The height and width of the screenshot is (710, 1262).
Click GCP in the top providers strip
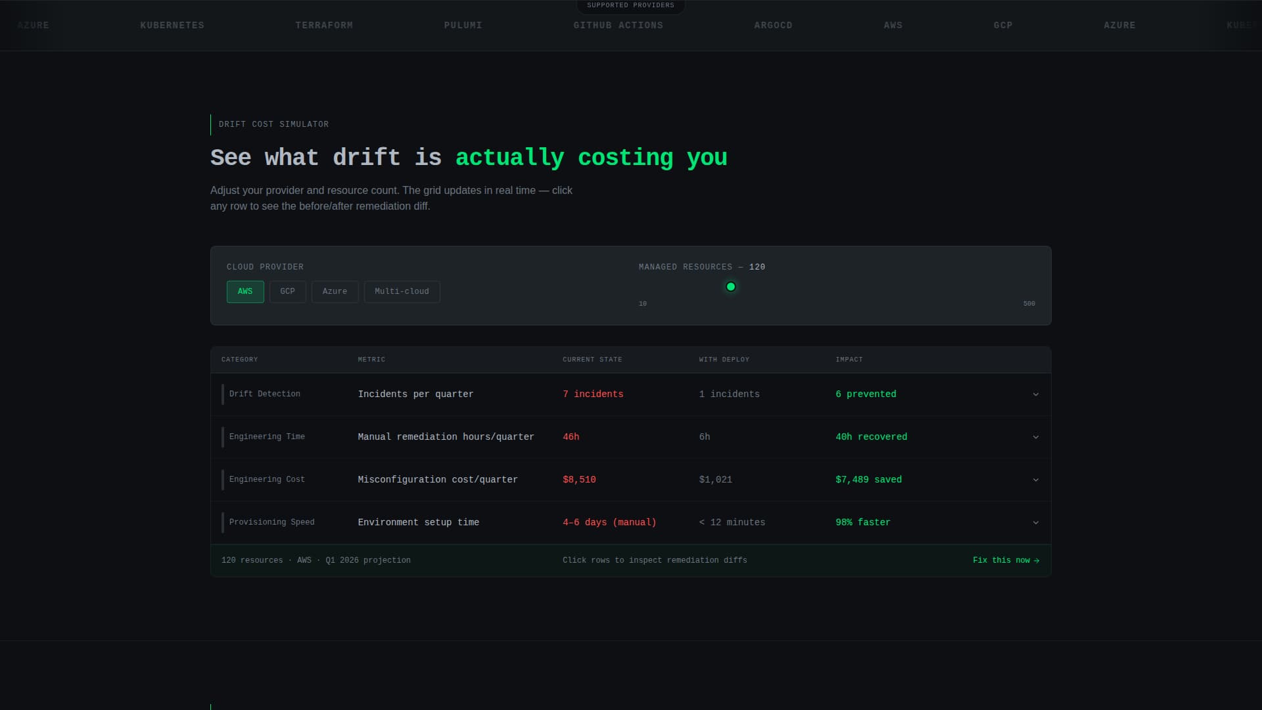(1002, 26)
